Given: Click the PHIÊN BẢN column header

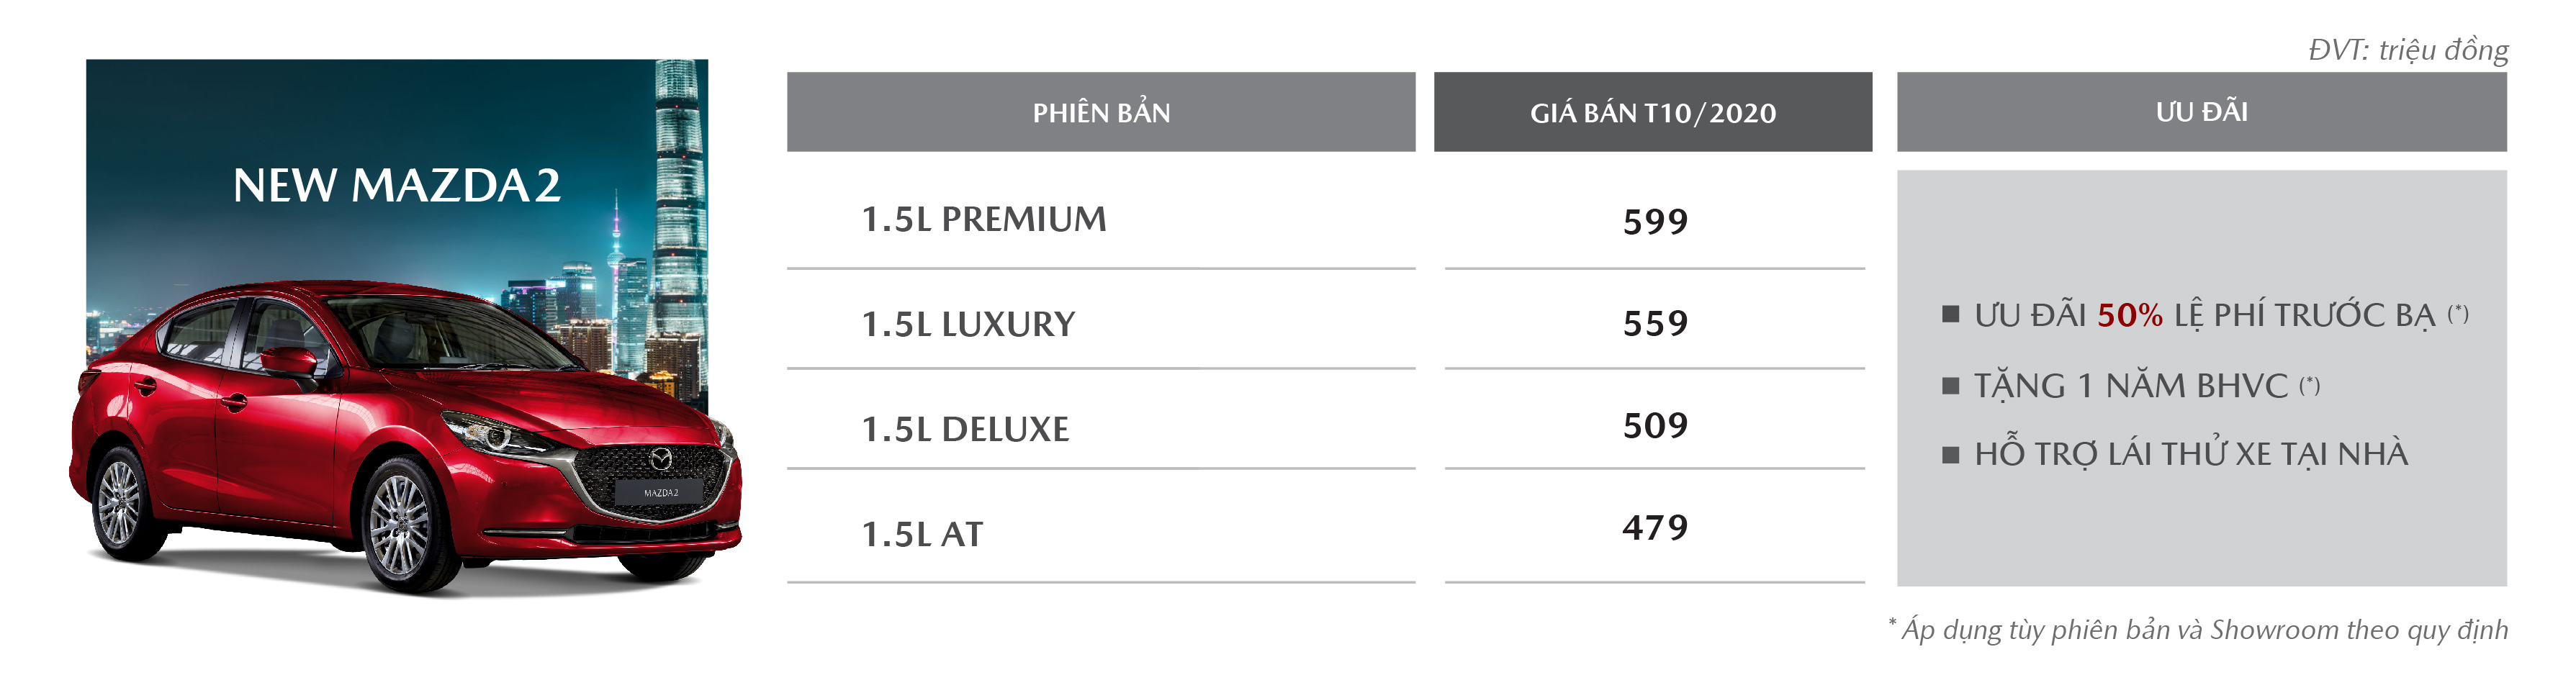Looking at the screenshot, I should 1101,112.
